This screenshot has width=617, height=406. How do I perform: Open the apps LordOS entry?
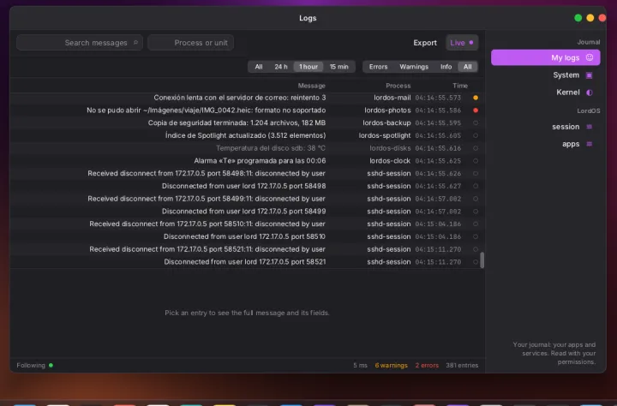(x=545, y=144)
